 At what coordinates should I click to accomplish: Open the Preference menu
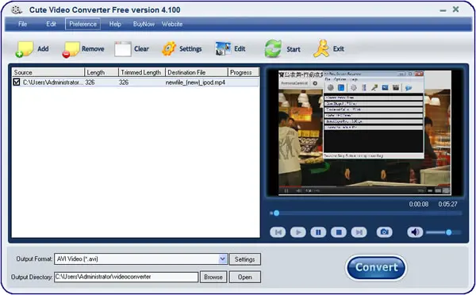point(83,24)
